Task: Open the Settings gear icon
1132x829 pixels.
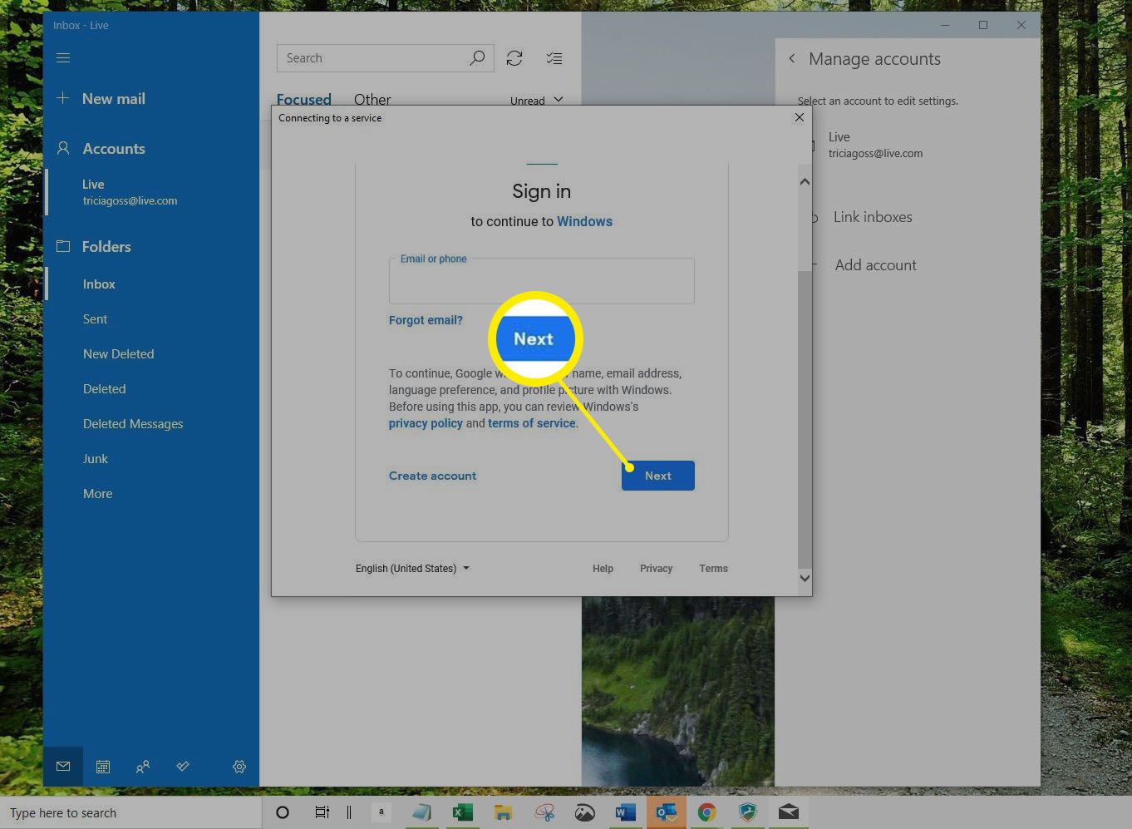Action: (x=239, y=767)
